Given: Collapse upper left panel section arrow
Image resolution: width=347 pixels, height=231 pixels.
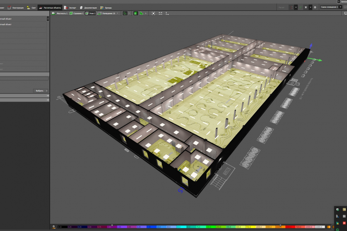Looking at the screenshot, I should [x=48, y=95].
